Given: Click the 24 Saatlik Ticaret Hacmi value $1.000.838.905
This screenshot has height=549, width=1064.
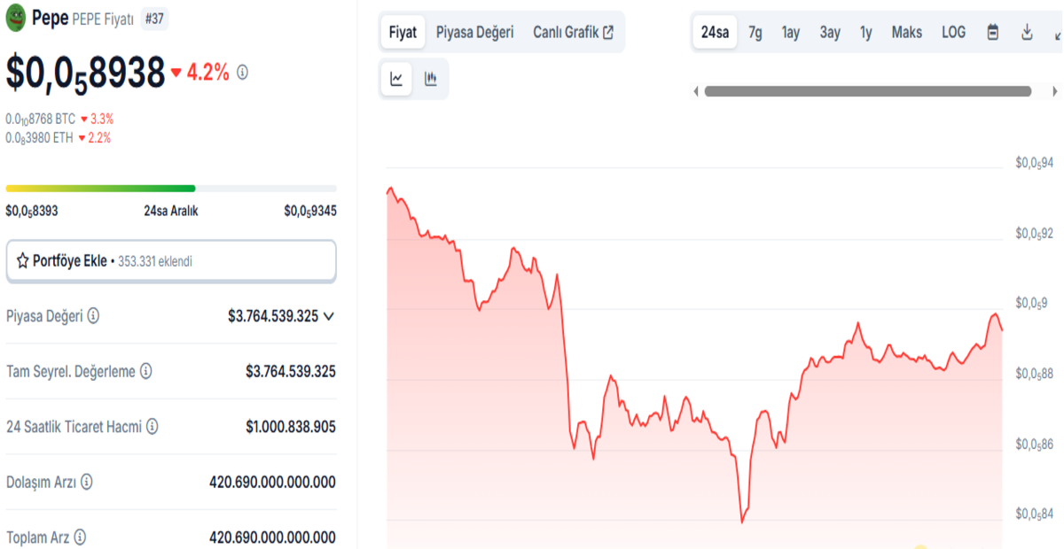Looking at the screenshot, I should pos(291,427).
